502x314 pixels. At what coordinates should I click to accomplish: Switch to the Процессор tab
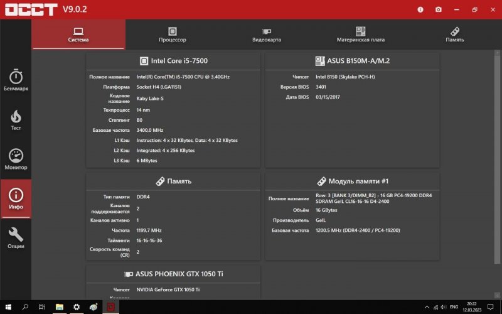[x=172, y=35]
